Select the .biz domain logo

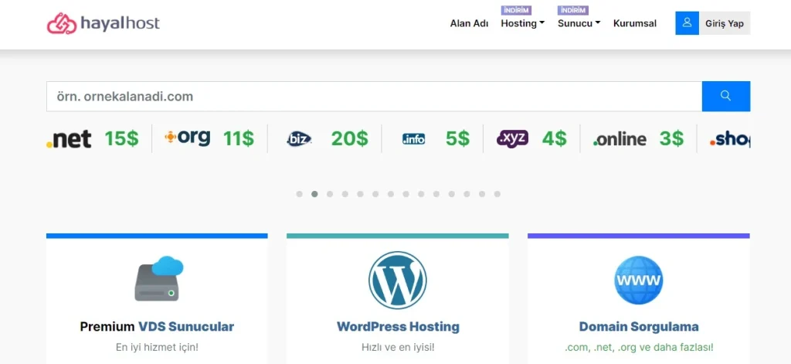tap(299, 138)
